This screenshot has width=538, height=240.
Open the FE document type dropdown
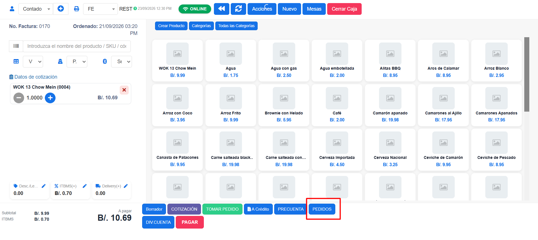pos(100,9)
